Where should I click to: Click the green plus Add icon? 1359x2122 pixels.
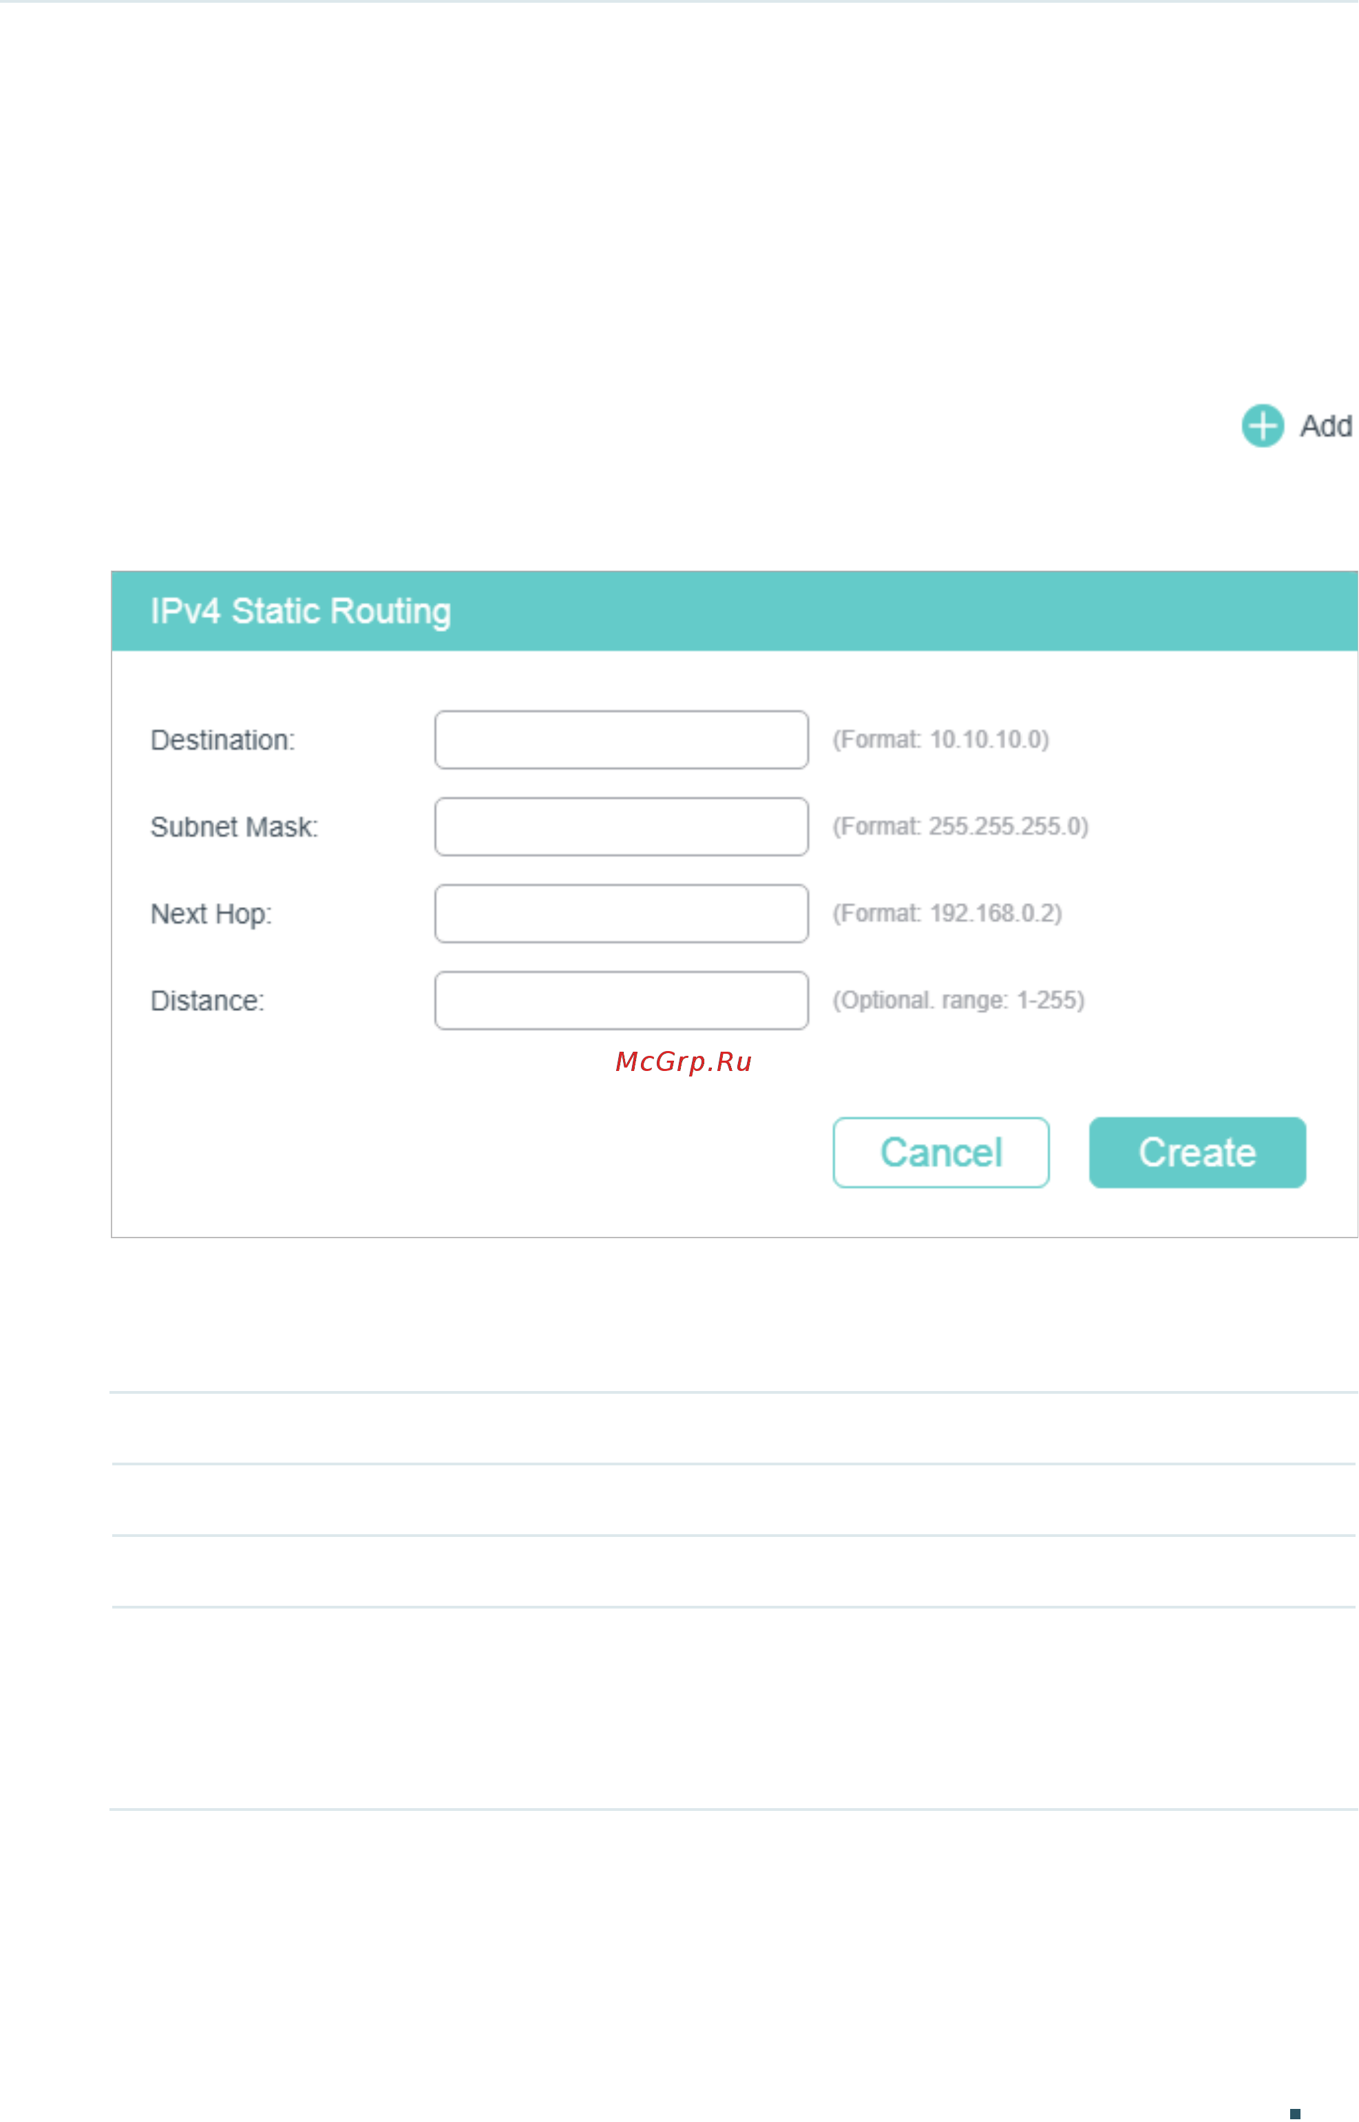(1263, 426)
